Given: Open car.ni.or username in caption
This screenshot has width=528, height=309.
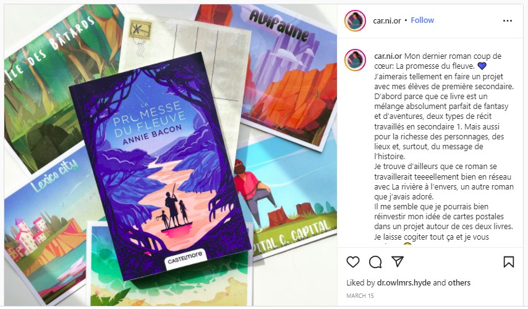Looking at the screenshot, I should 388,56.
